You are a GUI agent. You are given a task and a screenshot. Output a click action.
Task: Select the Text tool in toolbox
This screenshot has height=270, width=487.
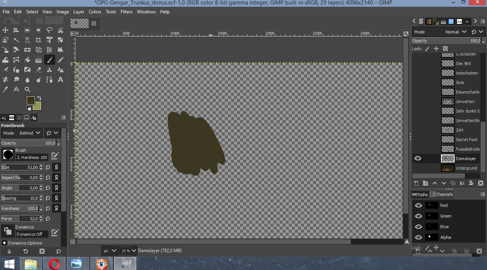pyautogui.click(x=60, y=80)
